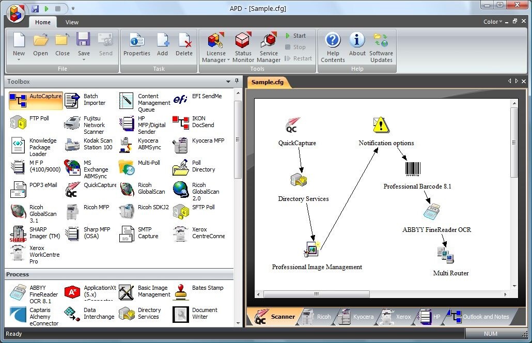Choose Content Management Queue component
This screenshot has height=343, width=532.
click(145, 102)
